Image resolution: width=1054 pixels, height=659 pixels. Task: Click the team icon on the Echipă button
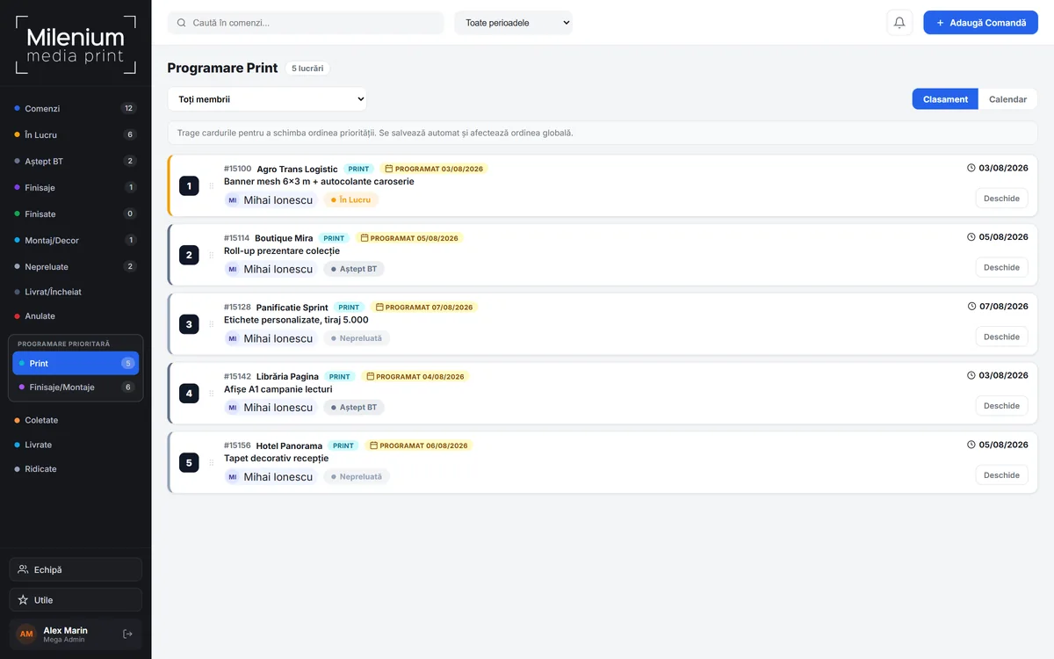[x=24, y=569]
